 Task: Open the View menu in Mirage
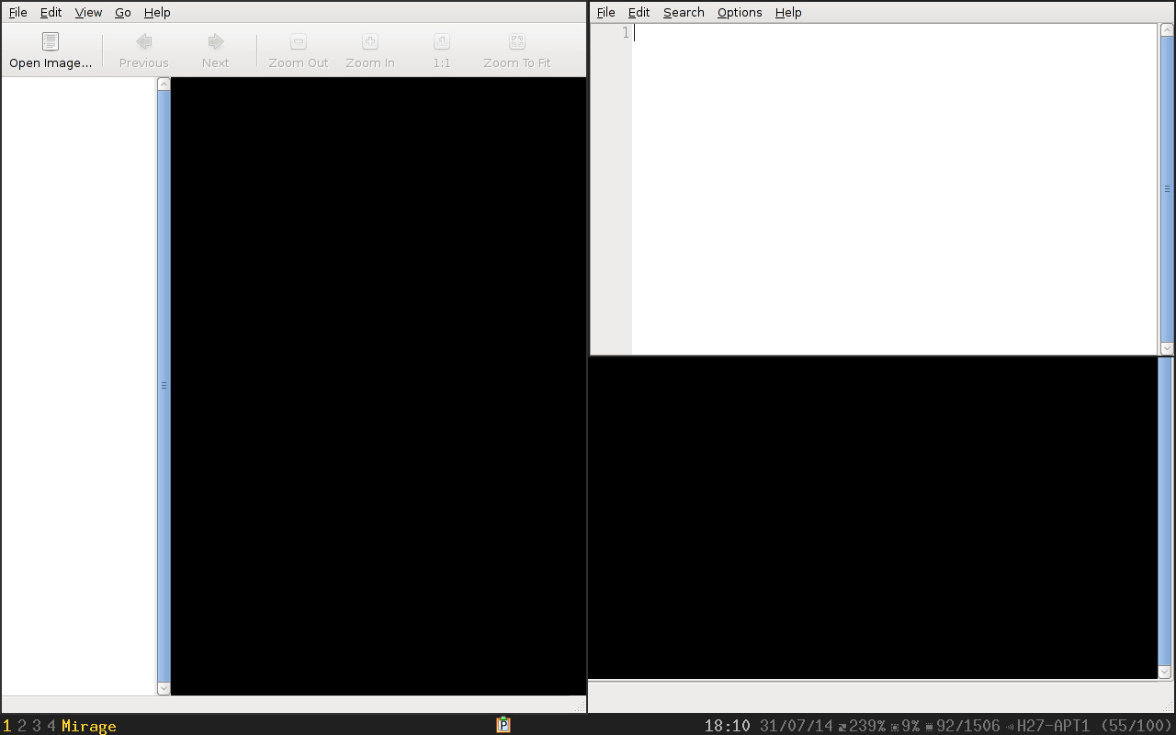(88, 13)
